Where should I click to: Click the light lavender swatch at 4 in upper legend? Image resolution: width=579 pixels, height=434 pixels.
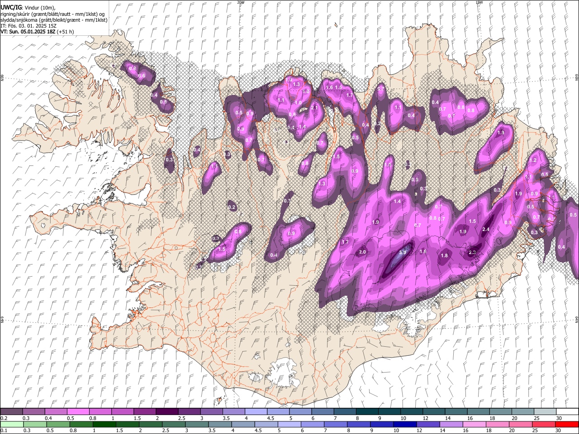pos(255,411)
